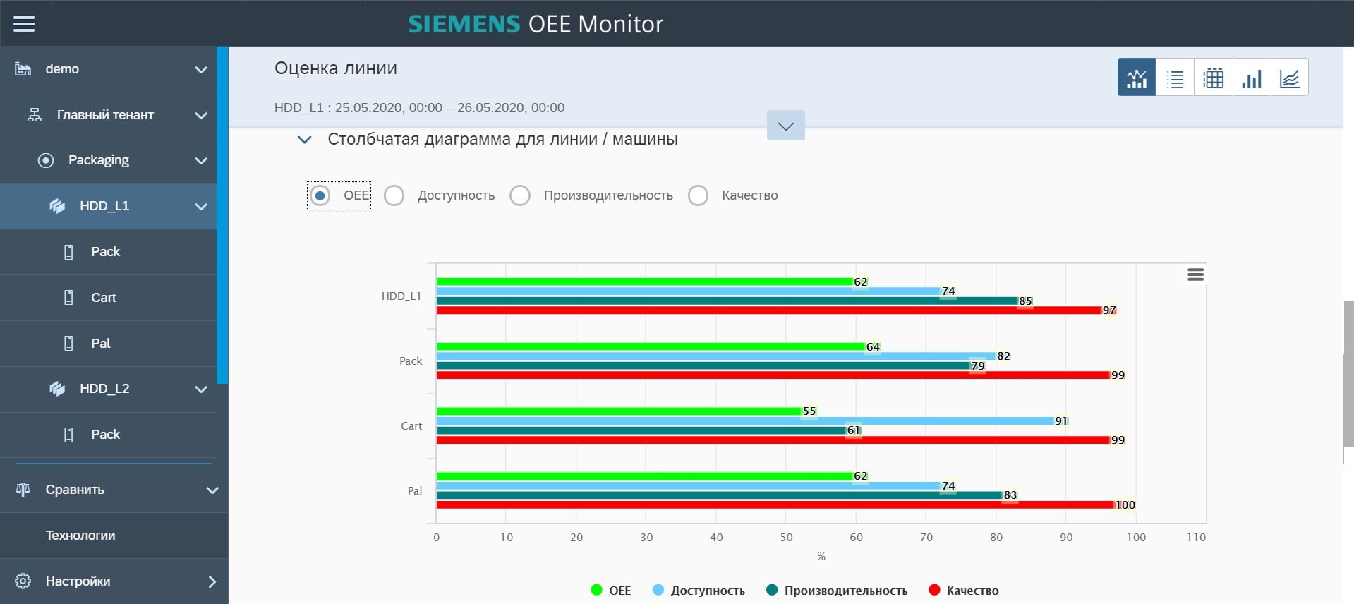Open Pack machine under HDD_L2
1354x604 pixels.
click(109, 435)
